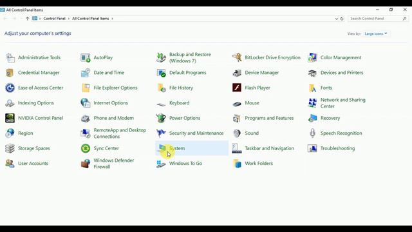Click the address bar computer icon

pos(35,19)
